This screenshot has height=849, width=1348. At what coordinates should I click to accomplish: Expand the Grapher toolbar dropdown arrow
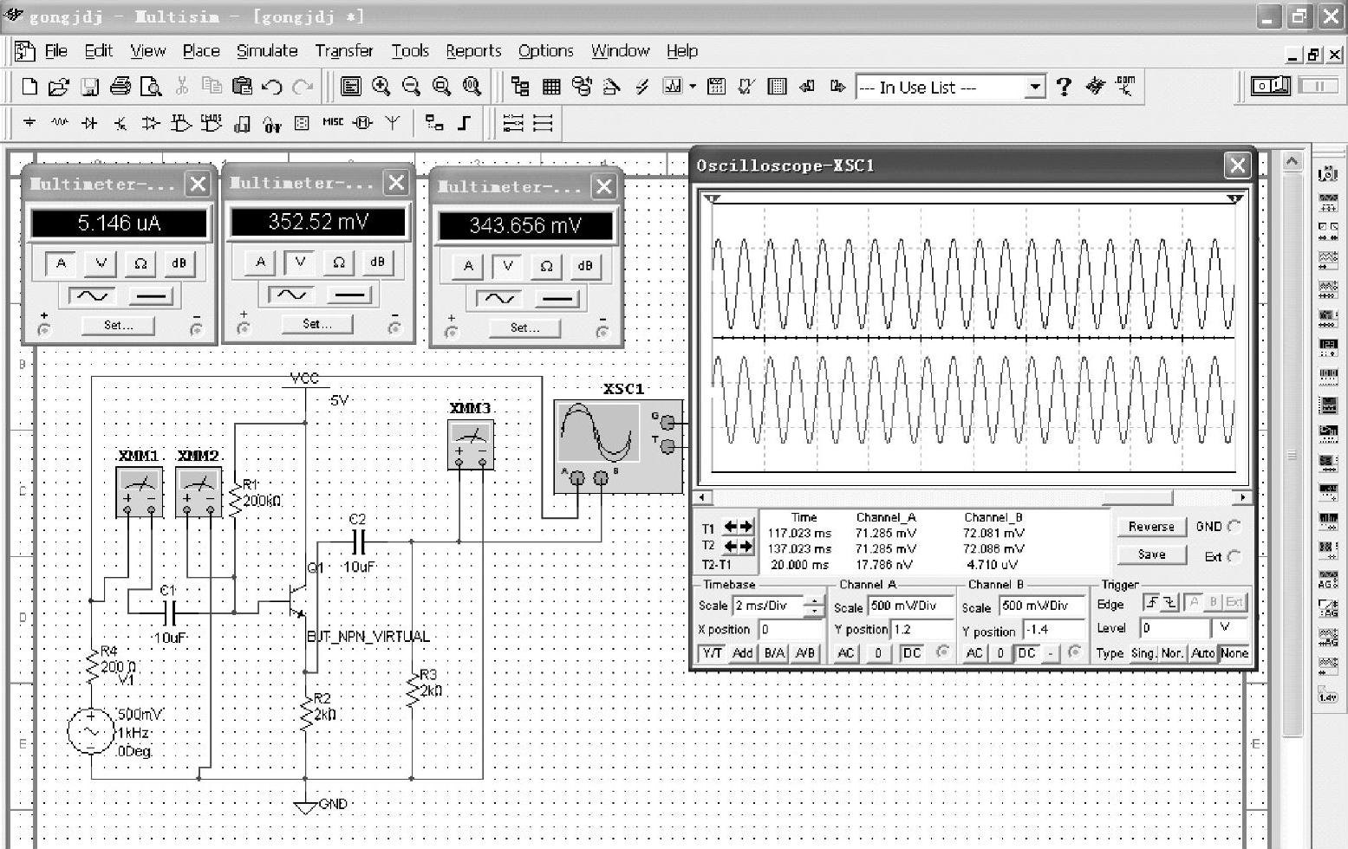tap(693, 87)
